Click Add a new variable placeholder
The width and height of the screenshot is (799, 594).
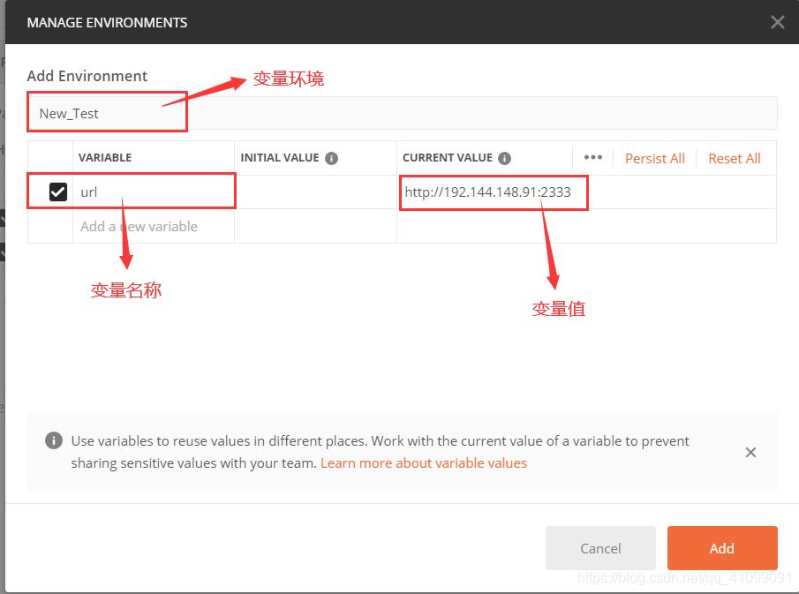pos(139,226)
